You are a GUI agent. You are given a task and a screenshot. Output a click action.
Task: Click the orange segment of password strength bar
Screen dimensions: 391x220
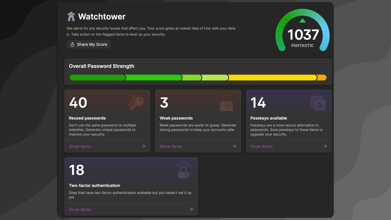click(322, 78)
